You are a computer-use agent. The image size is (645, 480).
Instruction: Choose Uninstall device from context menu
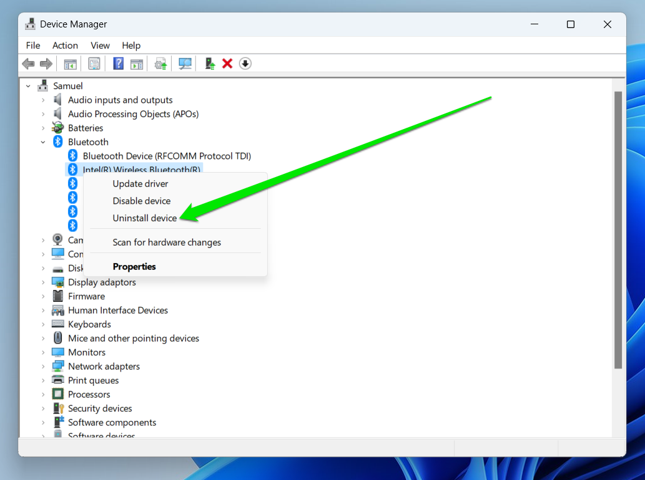click(x=144, y=218)
